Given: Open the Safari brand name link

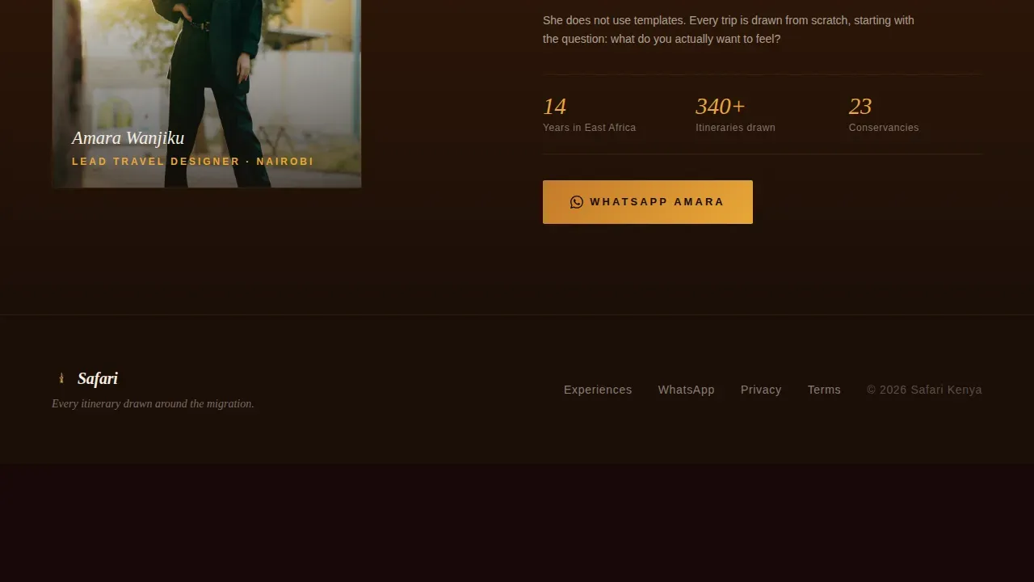Looking at the screenshot, I should coord(98,378).
